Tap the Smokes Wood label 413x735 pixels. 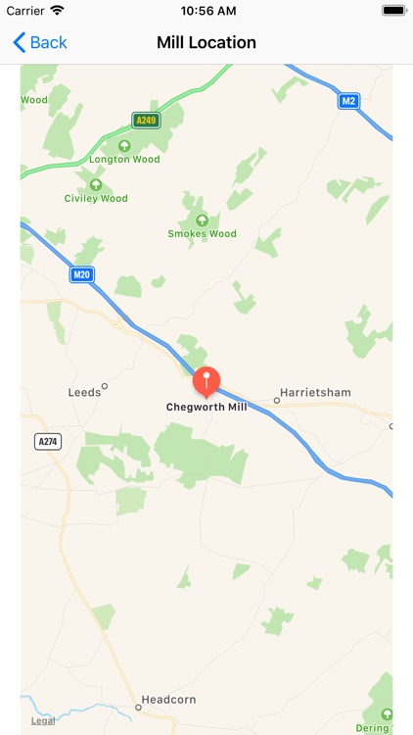(x=203, y=233)
